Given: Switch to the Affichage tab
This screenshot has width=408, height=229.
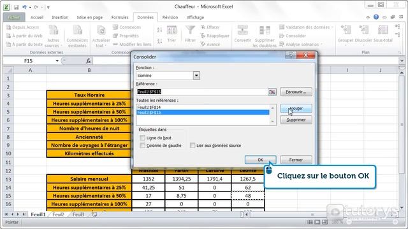Looking at the screenshot, I should tap(195, 17).
